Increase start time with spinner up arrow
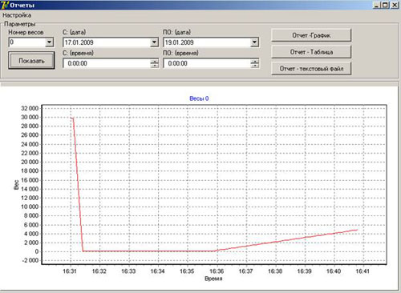Screen dimensions: 401x293 click(154, 62)
